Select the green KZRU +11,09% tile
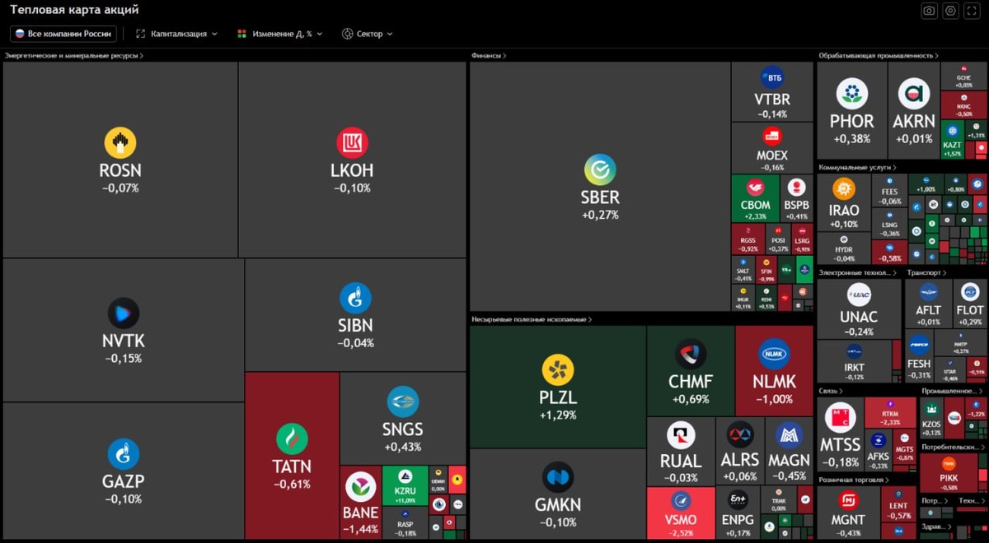 coord(405,485)
